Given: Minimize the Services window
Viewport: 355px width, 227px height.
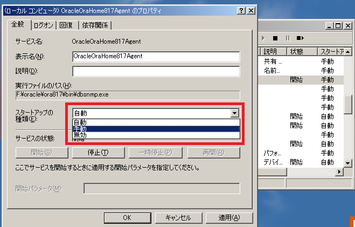Looking at the screenshot, I should pyautogui.click(x=329, y=25).
